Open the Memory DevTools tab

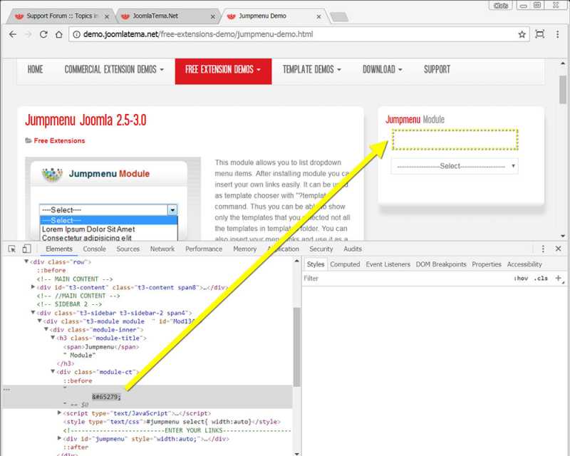[x=244, y=249]
